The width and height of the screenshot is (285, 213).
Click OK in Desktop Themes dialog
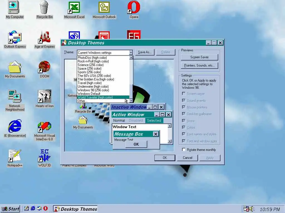pyautogui.click(x=165, y=158)
